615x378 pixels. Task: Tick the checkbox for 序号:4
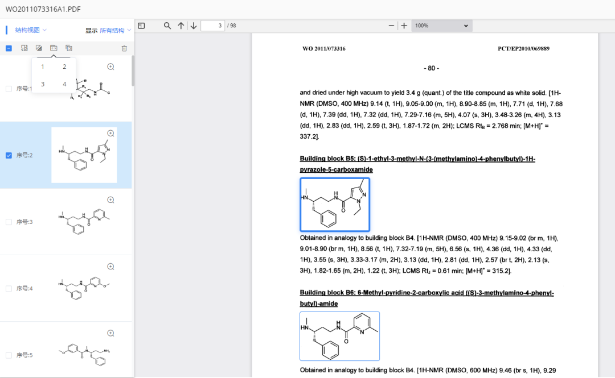coord(9,289)
